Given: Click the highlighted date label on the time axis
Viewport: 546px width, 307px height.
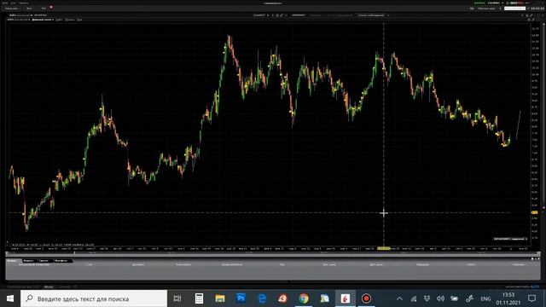Looking at the screenshot, I should [x=384, y=248].
